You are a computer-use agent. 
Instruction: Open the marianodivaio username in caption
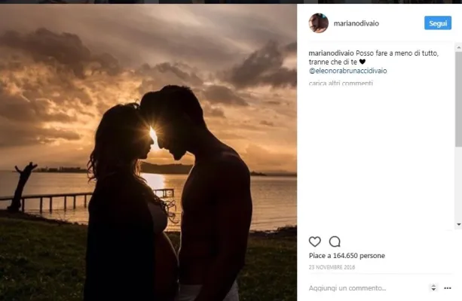(x=331, y=53)
